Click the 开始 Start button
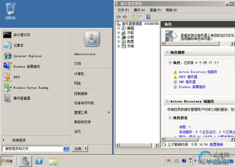Viewport: 235px width, 167px height. 7,161
